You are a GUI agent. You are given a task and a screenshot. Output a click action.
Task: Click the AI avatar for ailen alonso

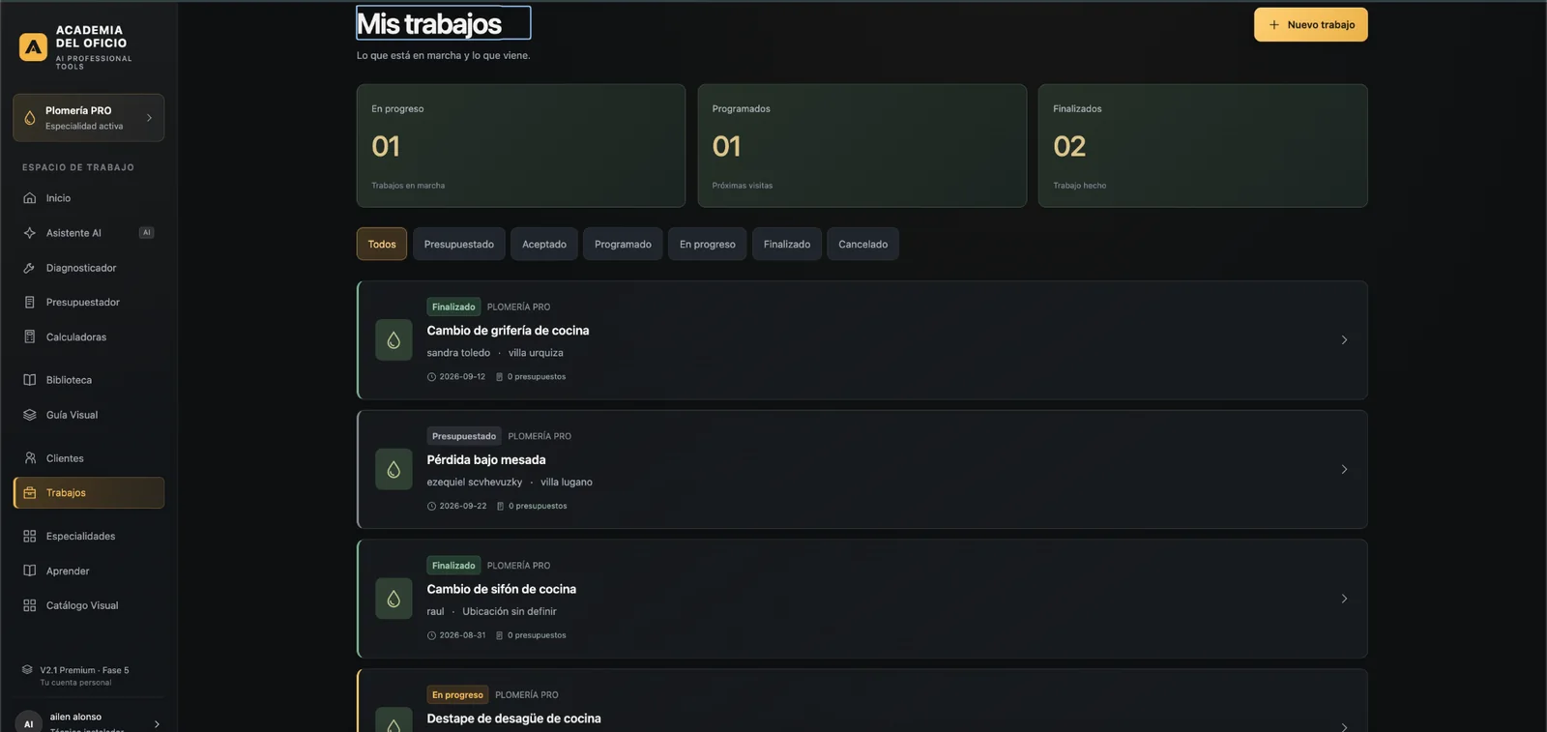click(29, 723)
